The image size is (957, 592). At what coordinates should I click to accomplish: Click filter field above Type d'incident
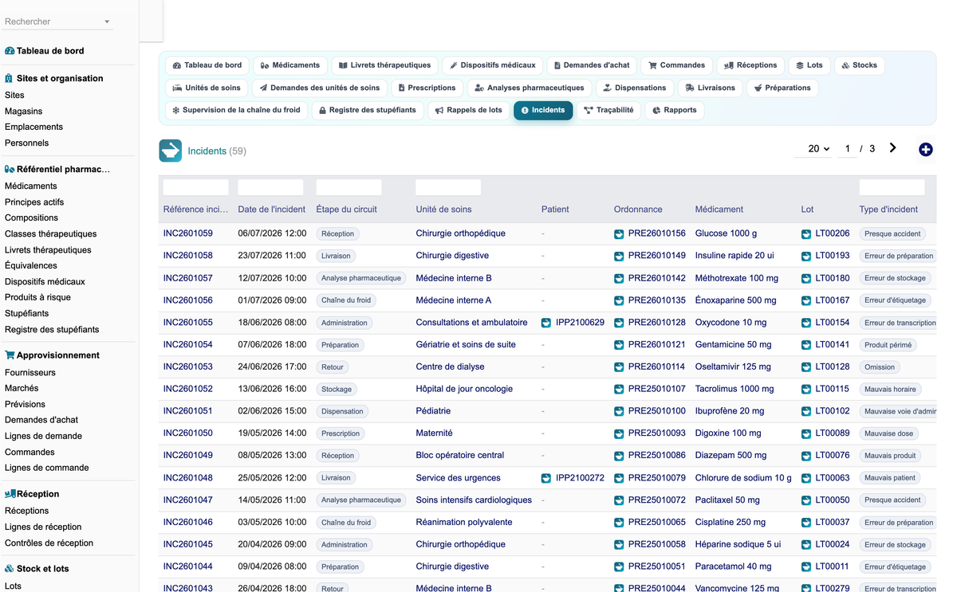point(892,187)
